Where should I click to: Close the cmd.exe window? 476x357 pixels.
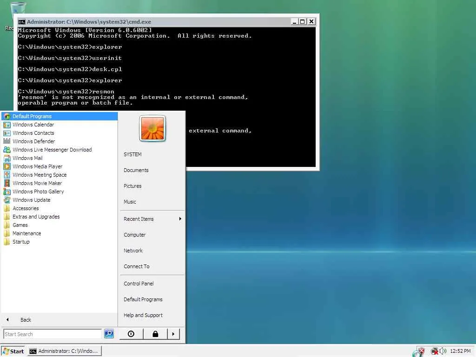click(311, 21)
